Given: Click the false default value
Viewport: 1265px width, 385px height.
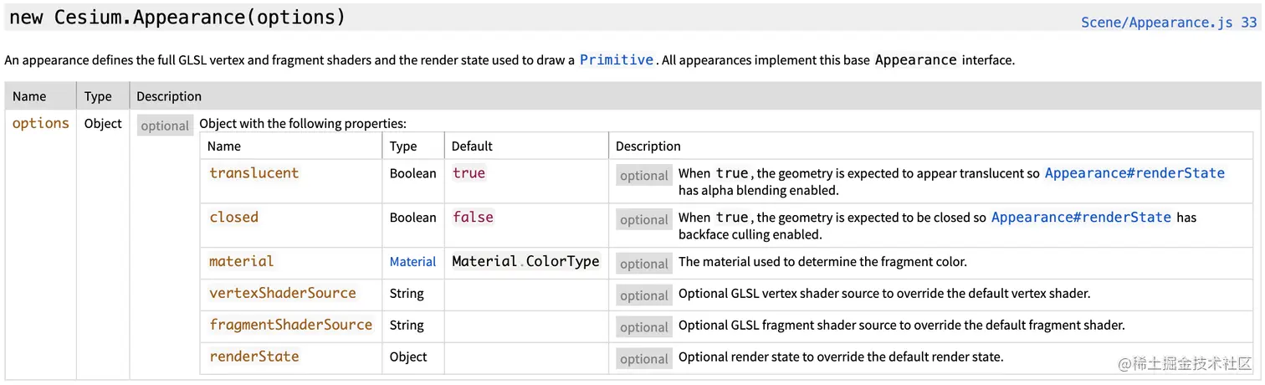Looking at the screenshot, I should (x=473, y=218).
